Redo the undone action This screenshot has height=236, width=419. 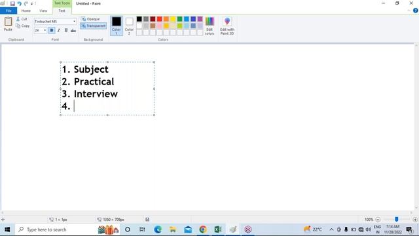coord(26,3)
